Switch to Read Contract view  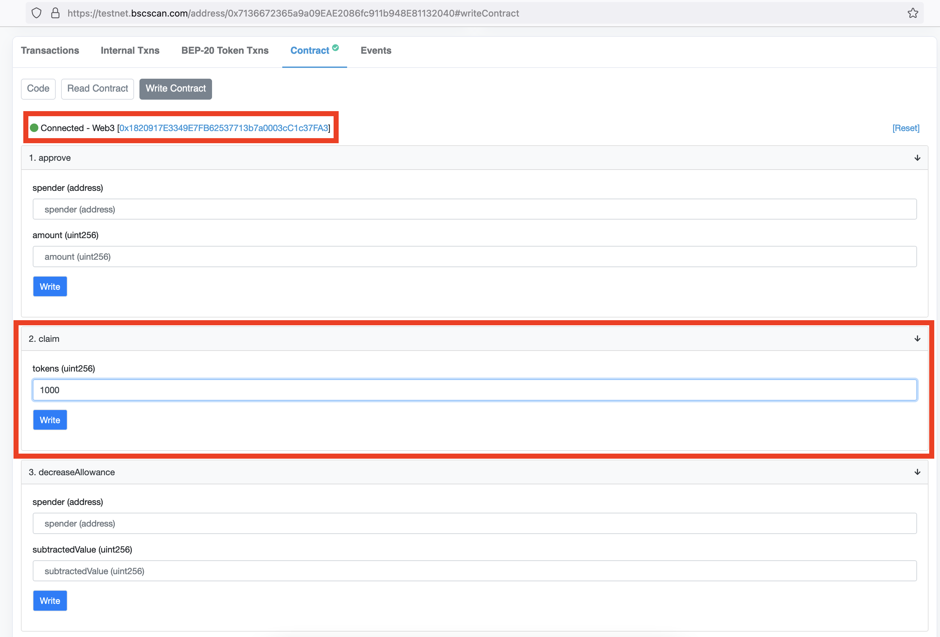pyautogui.click(x=98, y=88)
